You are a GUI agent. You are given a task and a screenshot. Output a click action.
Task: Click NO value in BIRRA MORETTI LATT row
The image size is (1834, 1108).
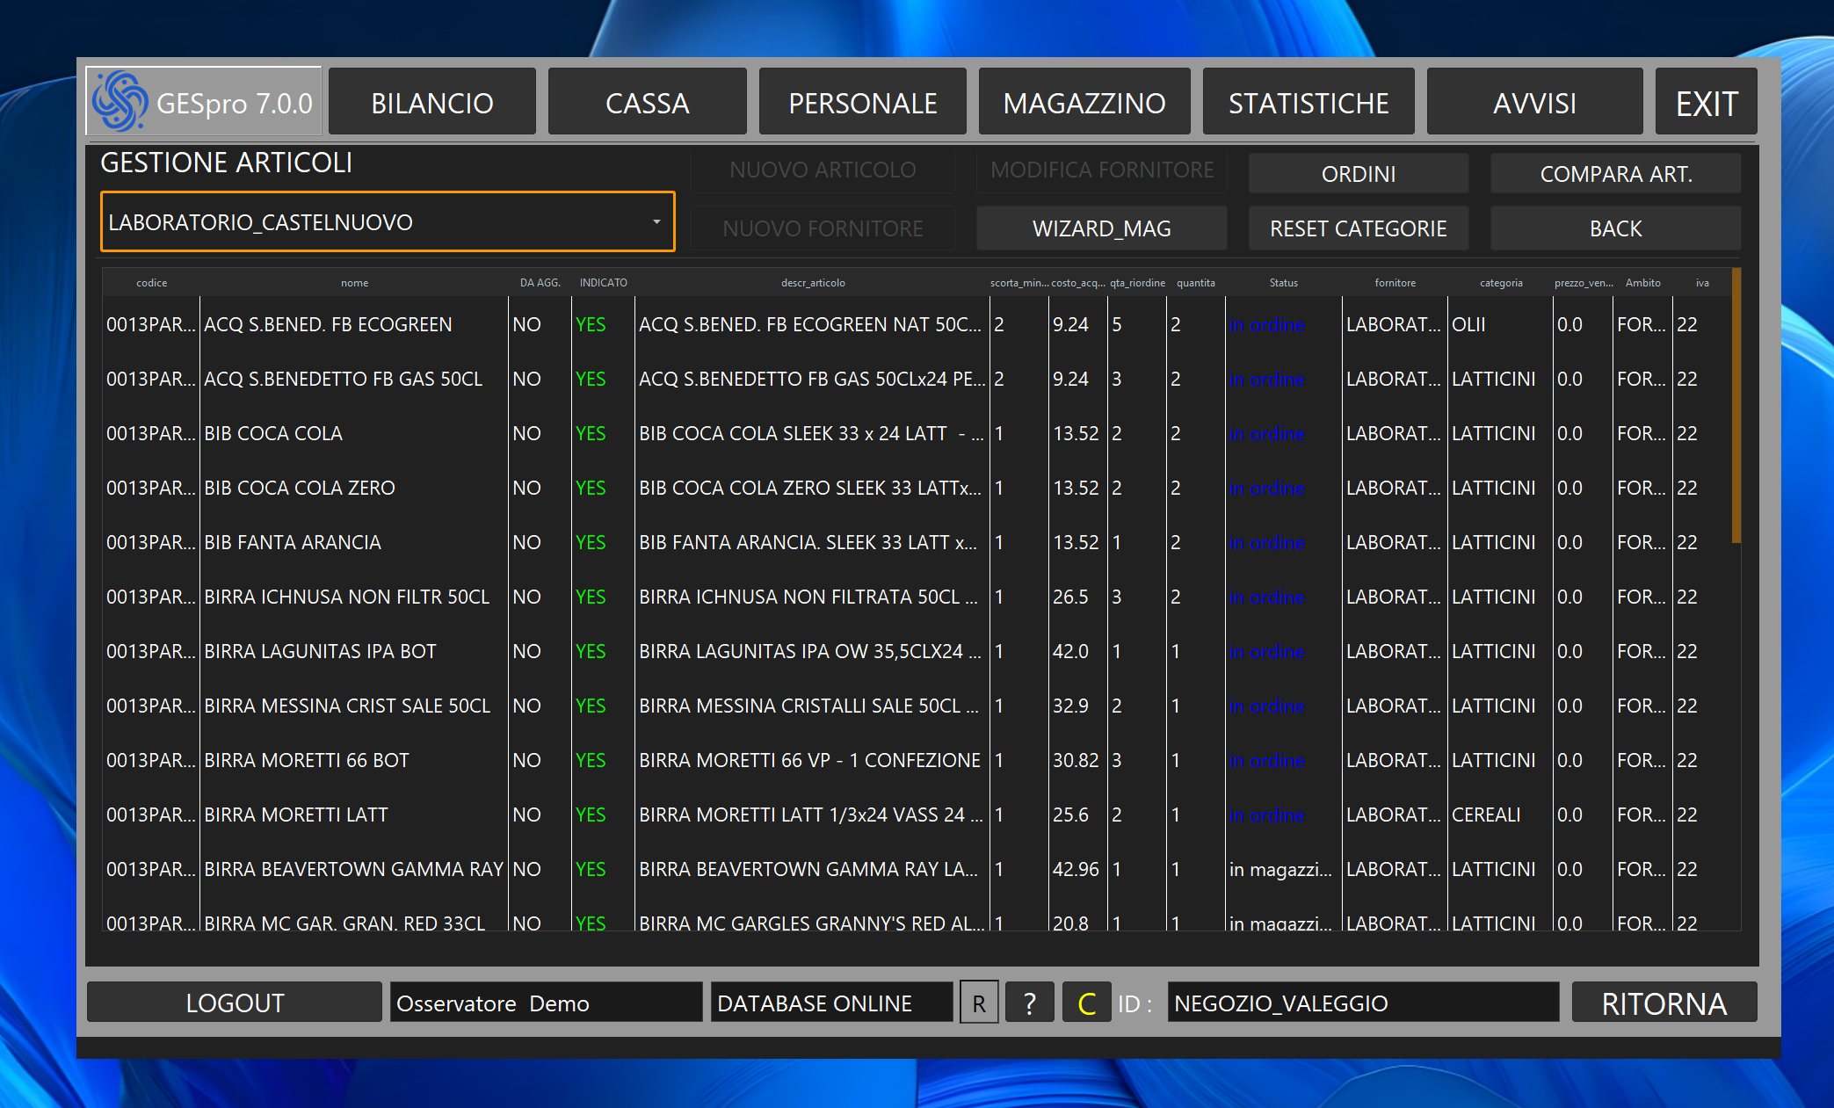pos(539,815)
